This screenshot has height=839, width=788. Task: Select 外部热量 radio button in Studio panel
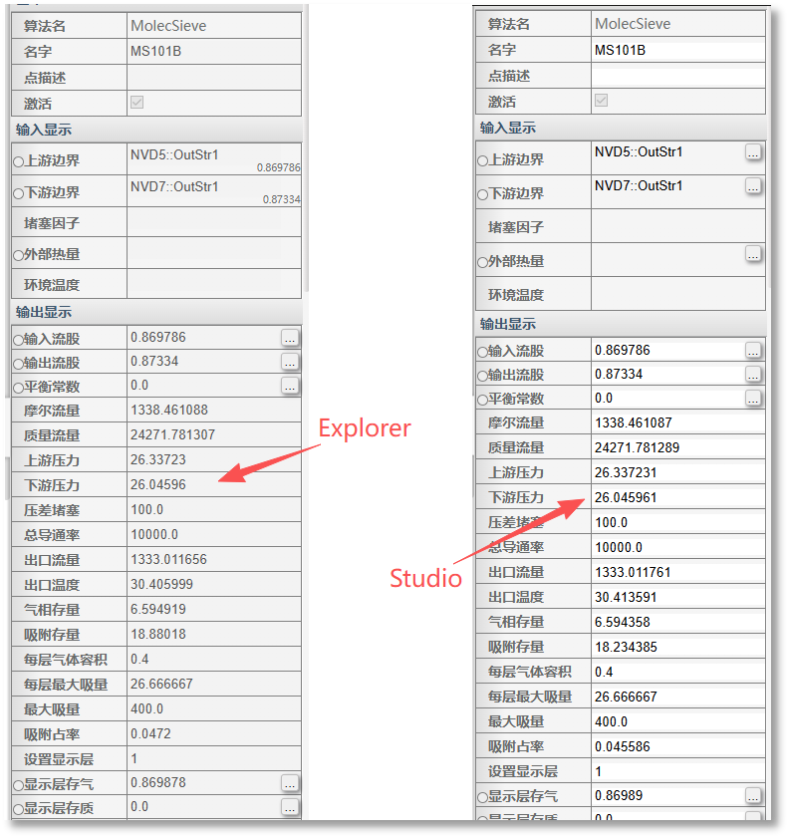(482, 262)
